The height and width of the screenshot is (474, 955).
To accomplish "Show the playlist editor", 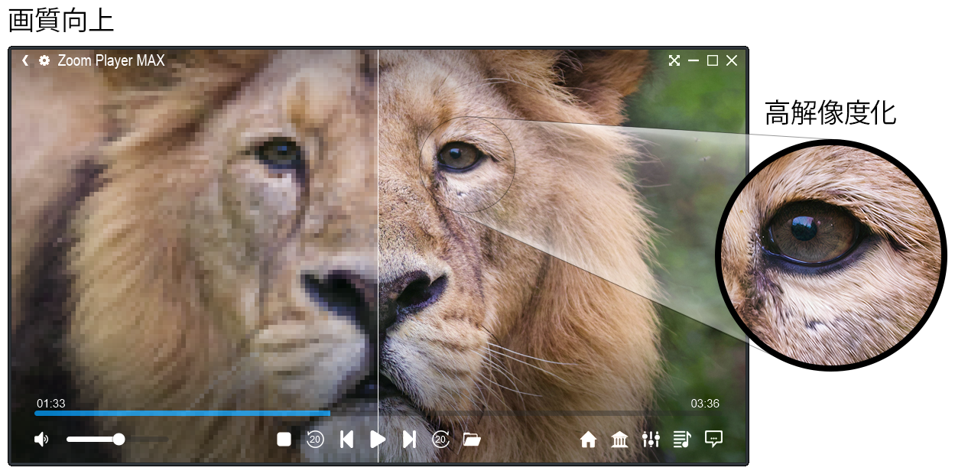I will coord(682,440).
